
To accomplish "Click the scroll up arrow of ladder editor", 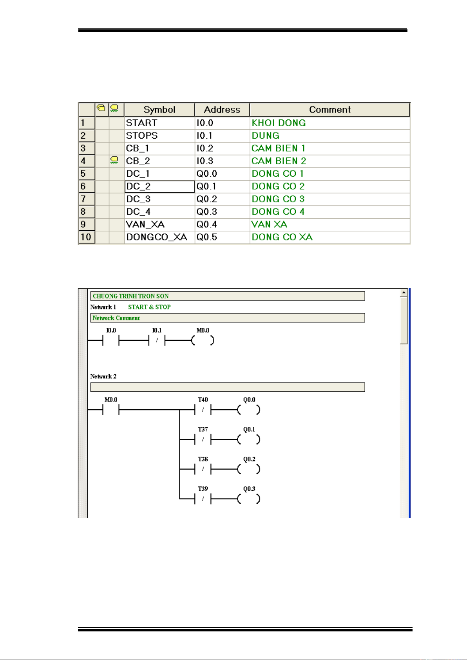I will (404, 293).
